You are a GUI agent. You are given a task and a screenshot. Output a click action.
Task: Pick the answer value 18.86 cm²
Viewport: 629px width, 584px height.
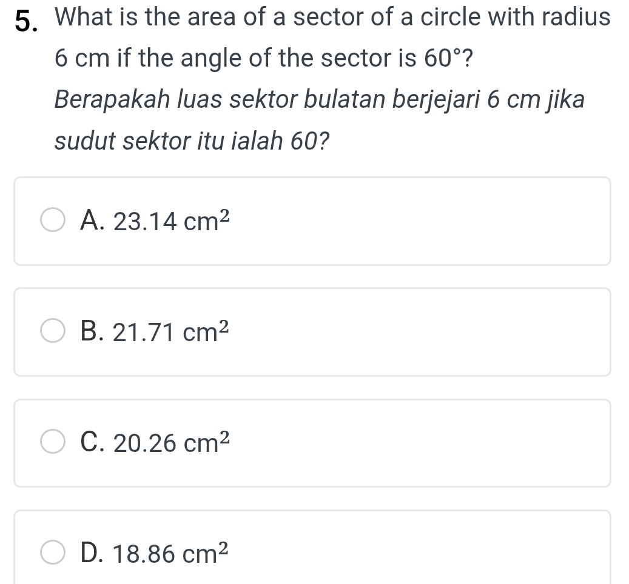pyautogui.click(x=170, y=552)
